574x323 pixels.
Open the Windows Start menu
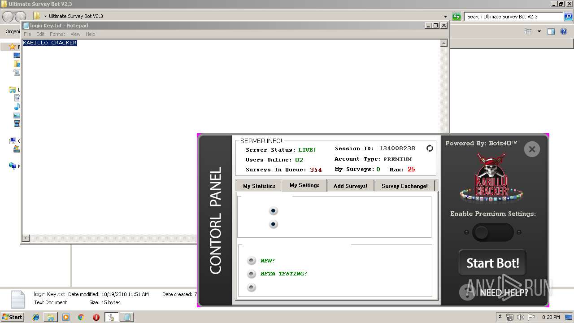(x=13, y=317)
